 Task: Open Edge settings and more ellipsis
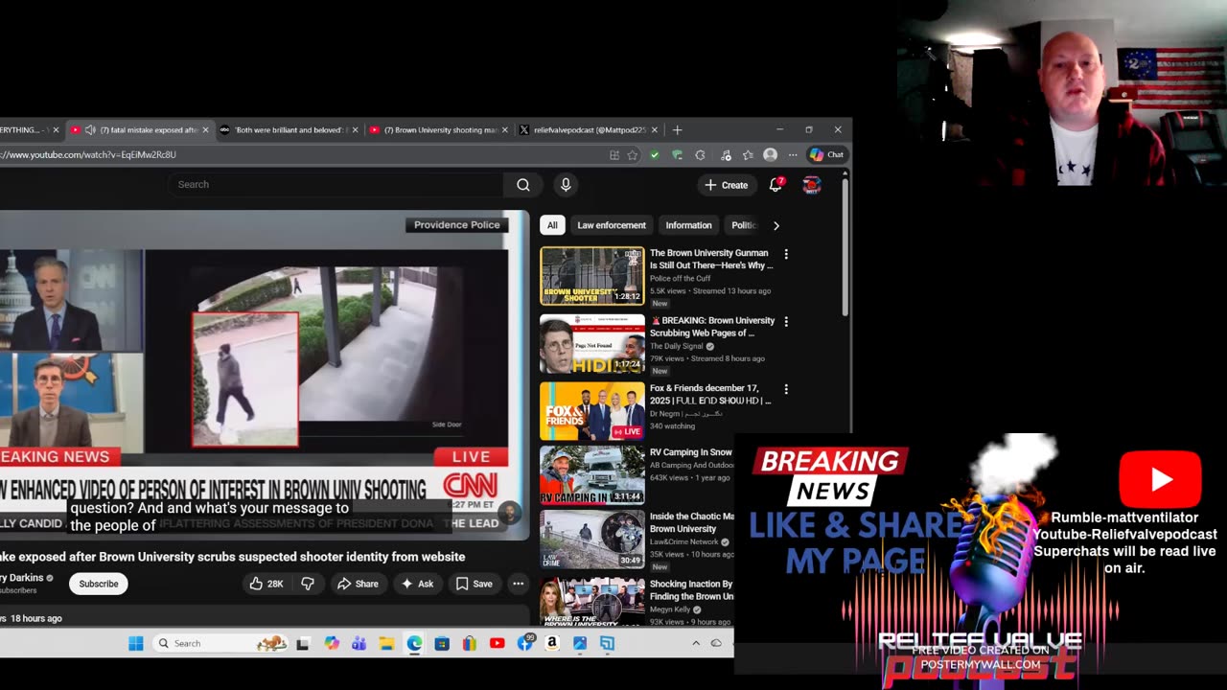click(x=793, y=154)
